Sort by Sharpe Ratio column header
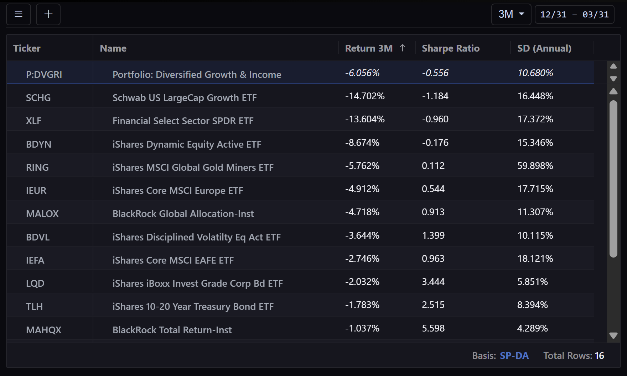The height and width of the screenshot is (376, 627). point(451,48)
